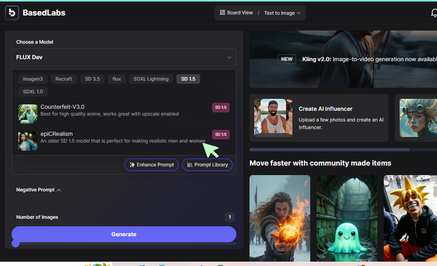Viewport: 437px width, 266px height.
Task: Click the horizontal scrollbar under feature cards
Action: click(x=329, y=150)
